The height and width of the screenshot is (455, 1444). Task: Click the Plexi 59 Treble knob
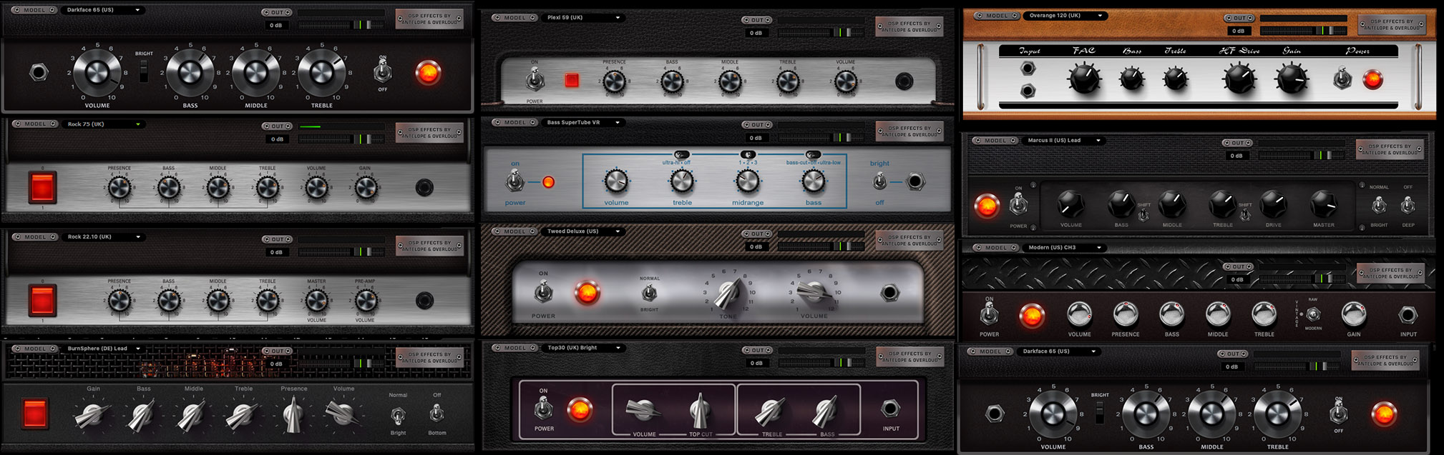click(788, 81)
